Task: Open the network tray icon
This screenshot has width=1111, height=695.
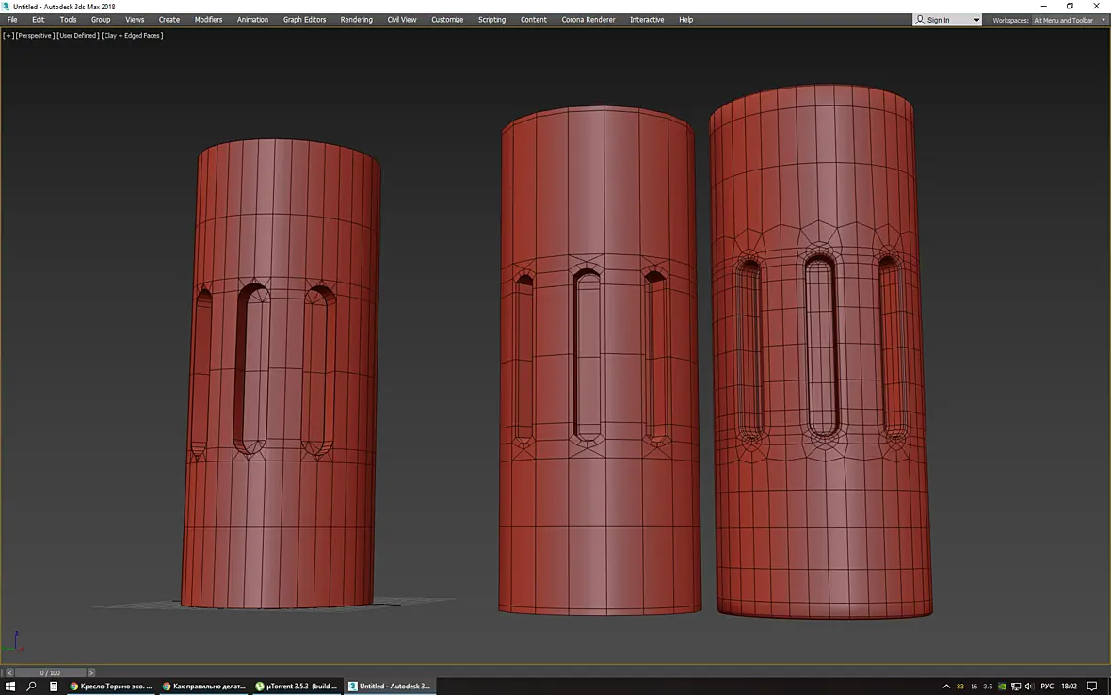Action: (1015, 686)
